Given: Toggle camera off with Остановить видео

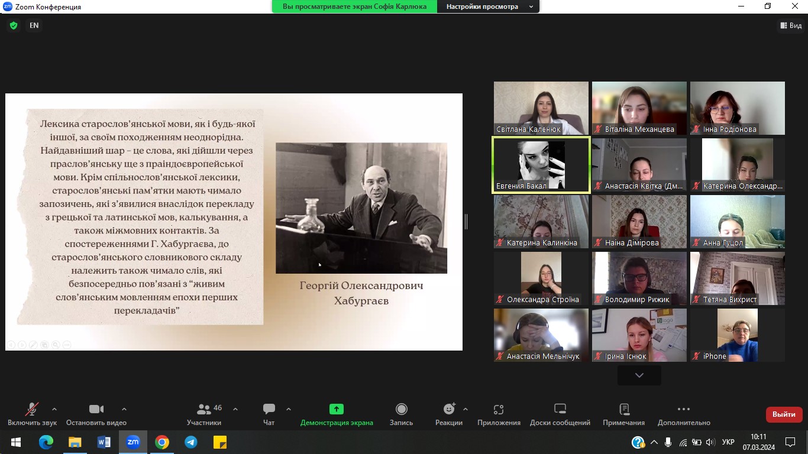Looking at the screenshot, I should [x=96, y=413].
